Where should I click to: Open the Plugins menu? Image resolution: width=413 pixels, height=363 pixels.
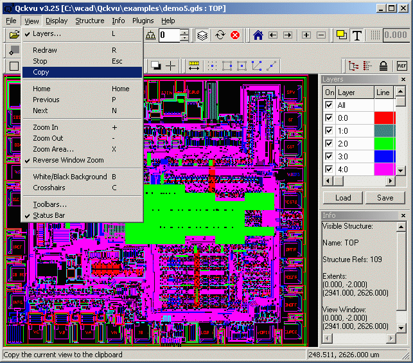point(143,21)
